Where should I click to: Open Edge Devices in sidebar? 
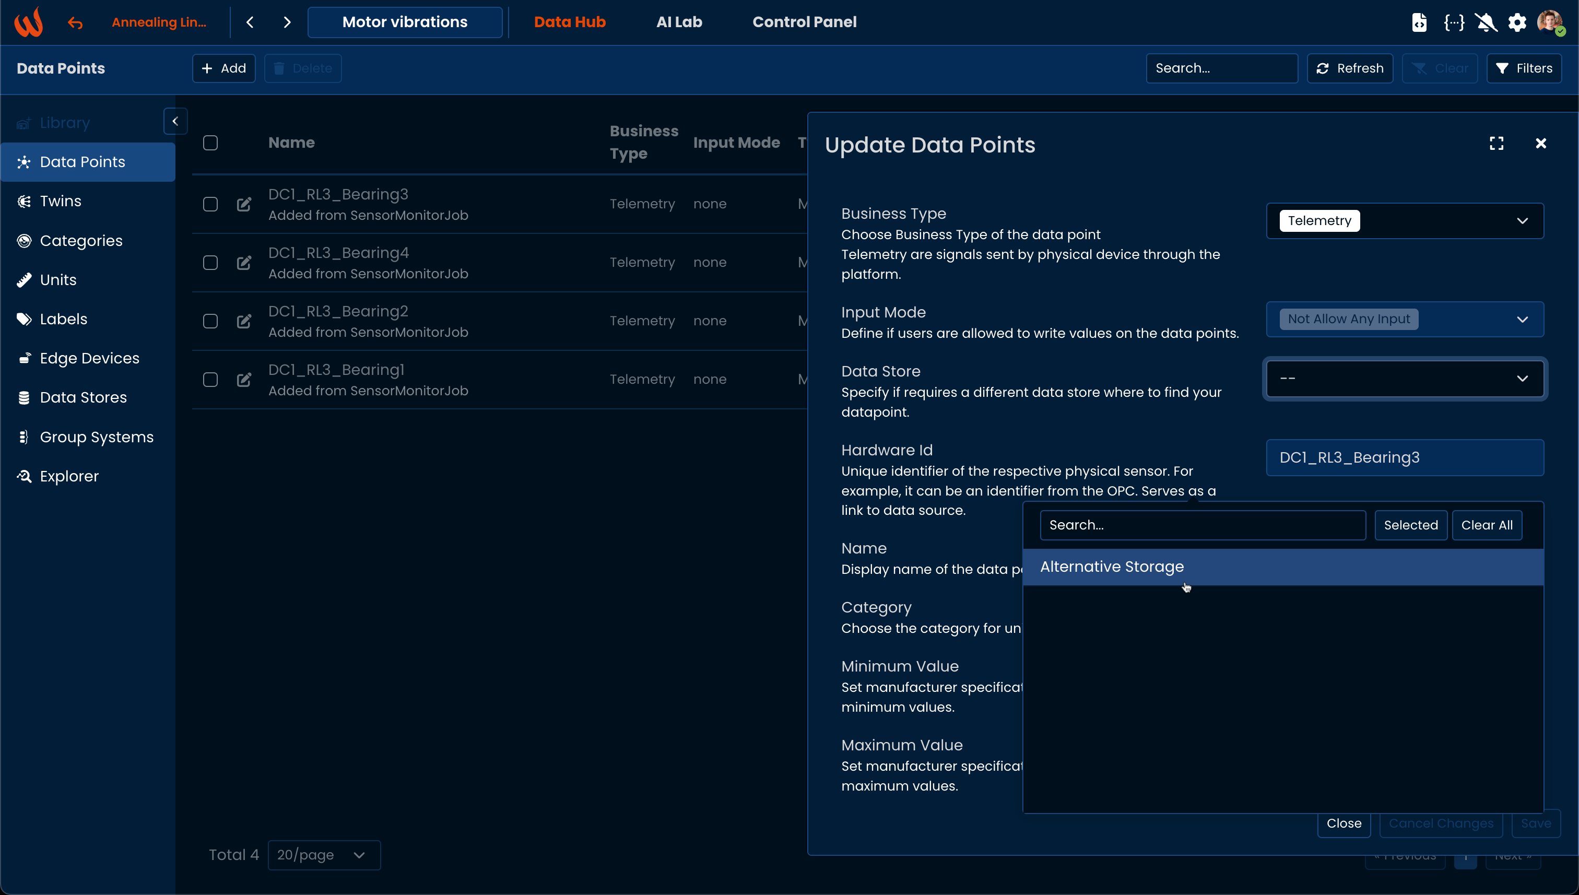click(x=89, y=358)
